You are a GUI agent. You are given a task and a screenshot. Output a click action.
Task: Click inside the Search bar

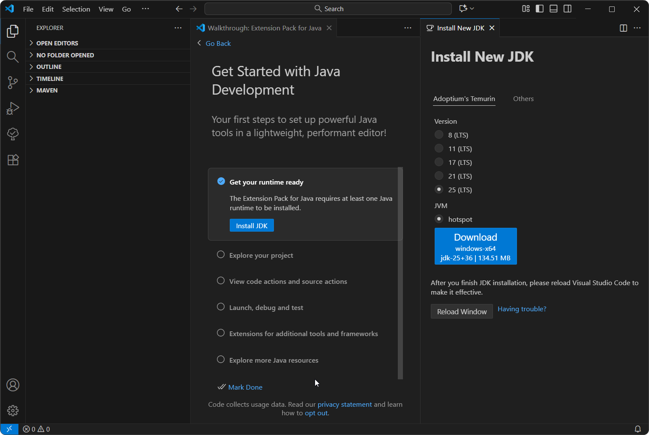(328, 9)
